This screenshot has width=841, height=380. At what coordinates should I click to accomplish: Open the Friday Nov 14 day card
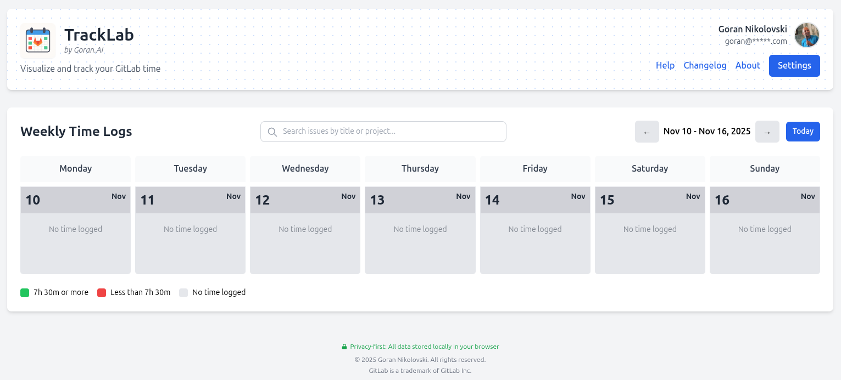click(x=535, y=230)
